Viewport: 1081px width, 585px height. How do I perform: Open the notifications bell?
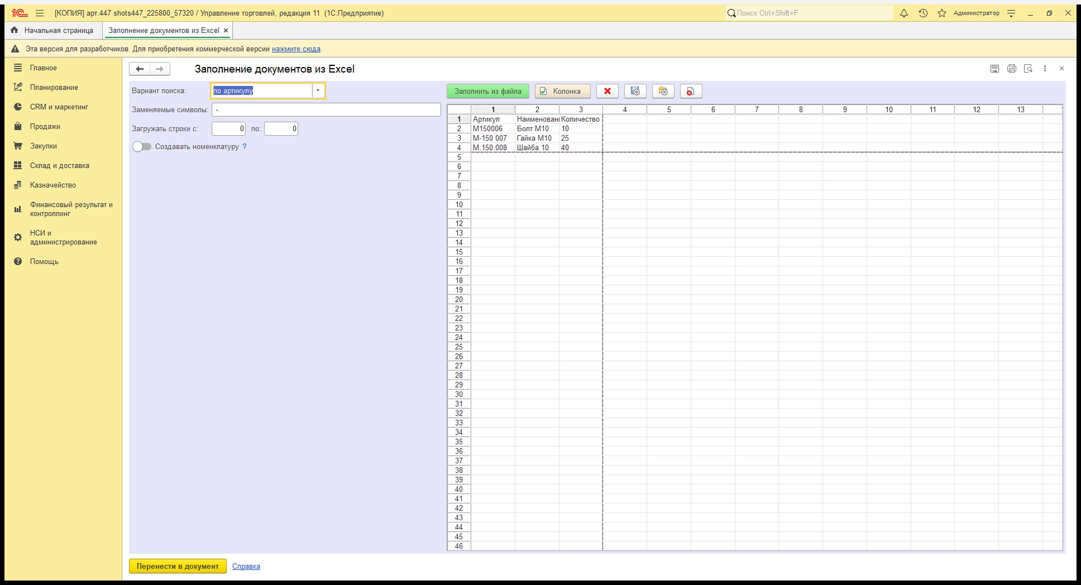point(904,13)
